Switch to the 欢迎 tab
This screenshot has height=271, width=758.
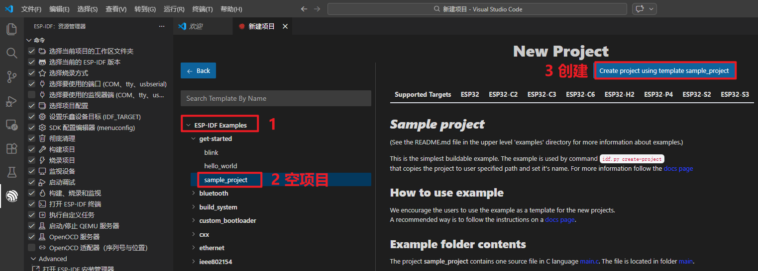[203, 26]
